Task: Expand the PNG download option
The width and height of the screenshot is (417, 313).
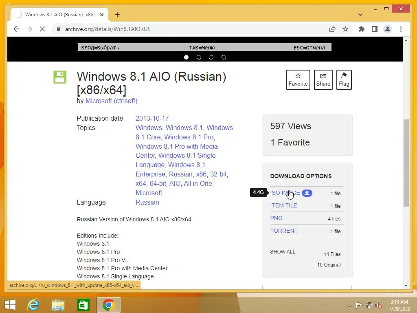Action: [x=277, y=218]
